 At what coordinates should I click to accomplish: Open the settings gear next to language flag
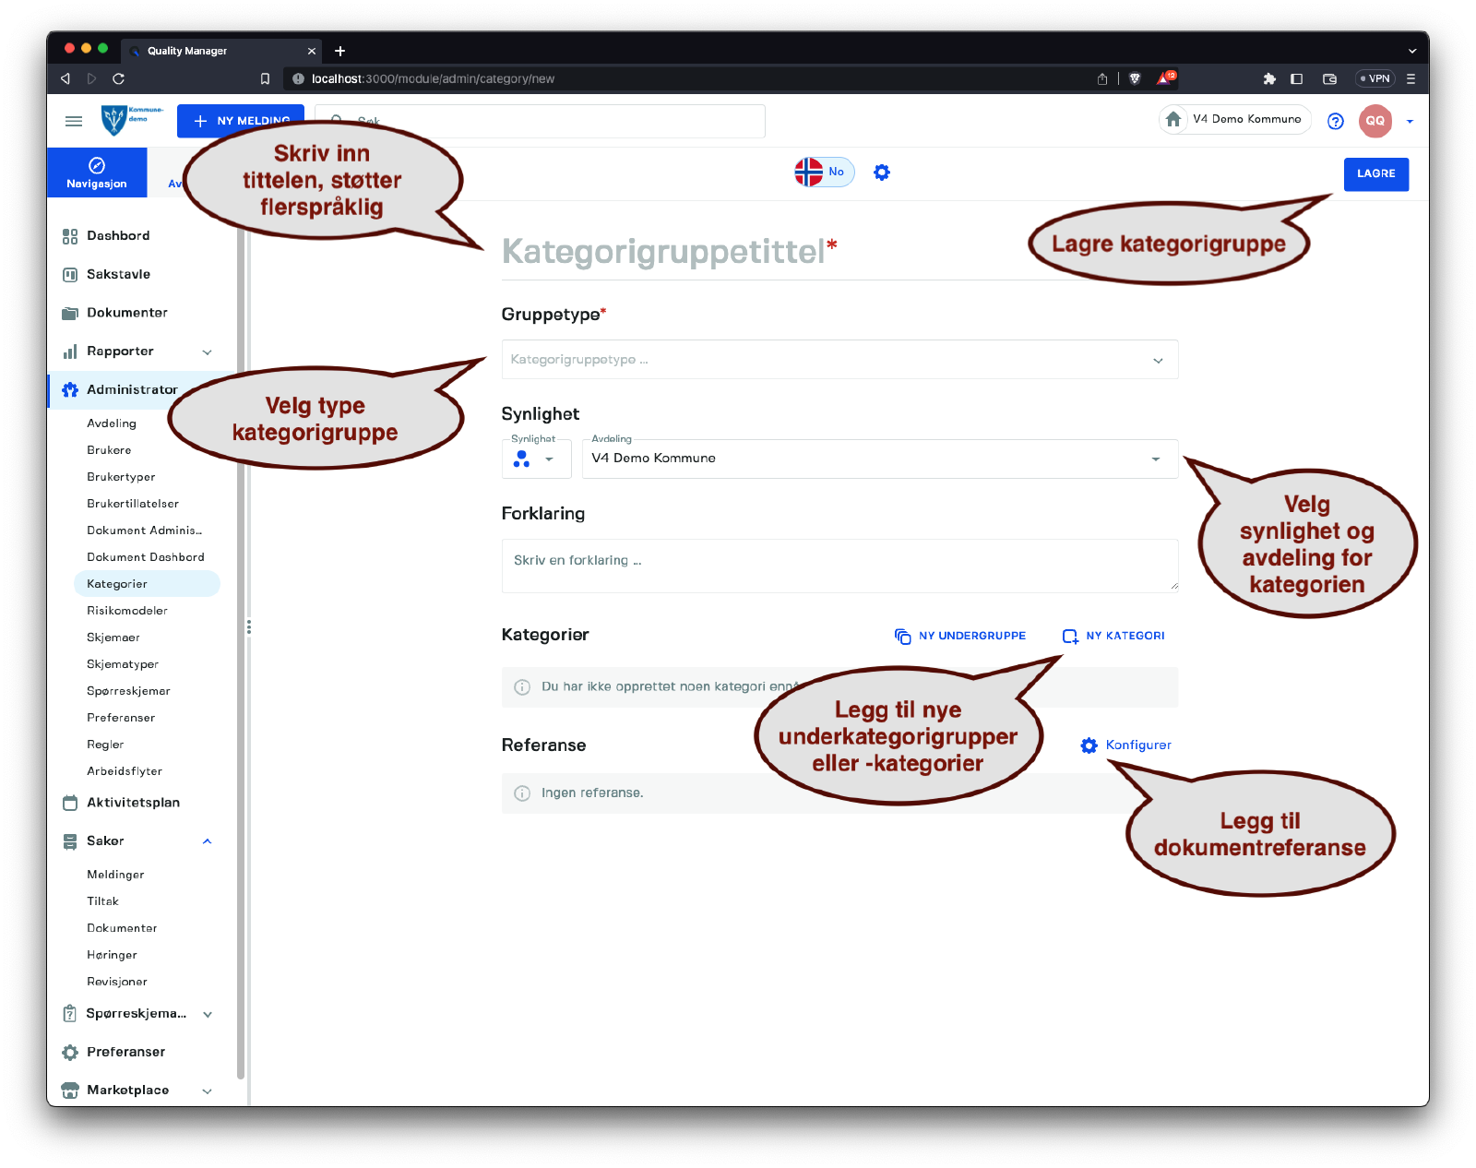pyautogui.click(x=882, y=173)
